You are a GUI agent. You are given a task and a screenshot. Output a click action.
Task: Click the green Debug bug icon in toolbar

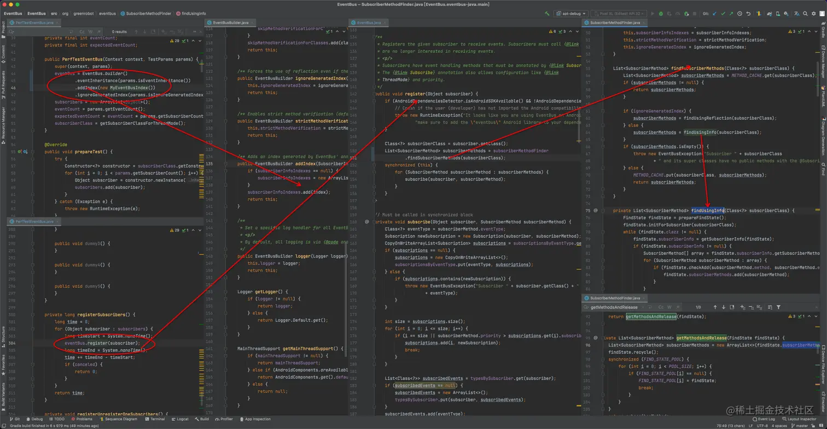pos(661,14)
